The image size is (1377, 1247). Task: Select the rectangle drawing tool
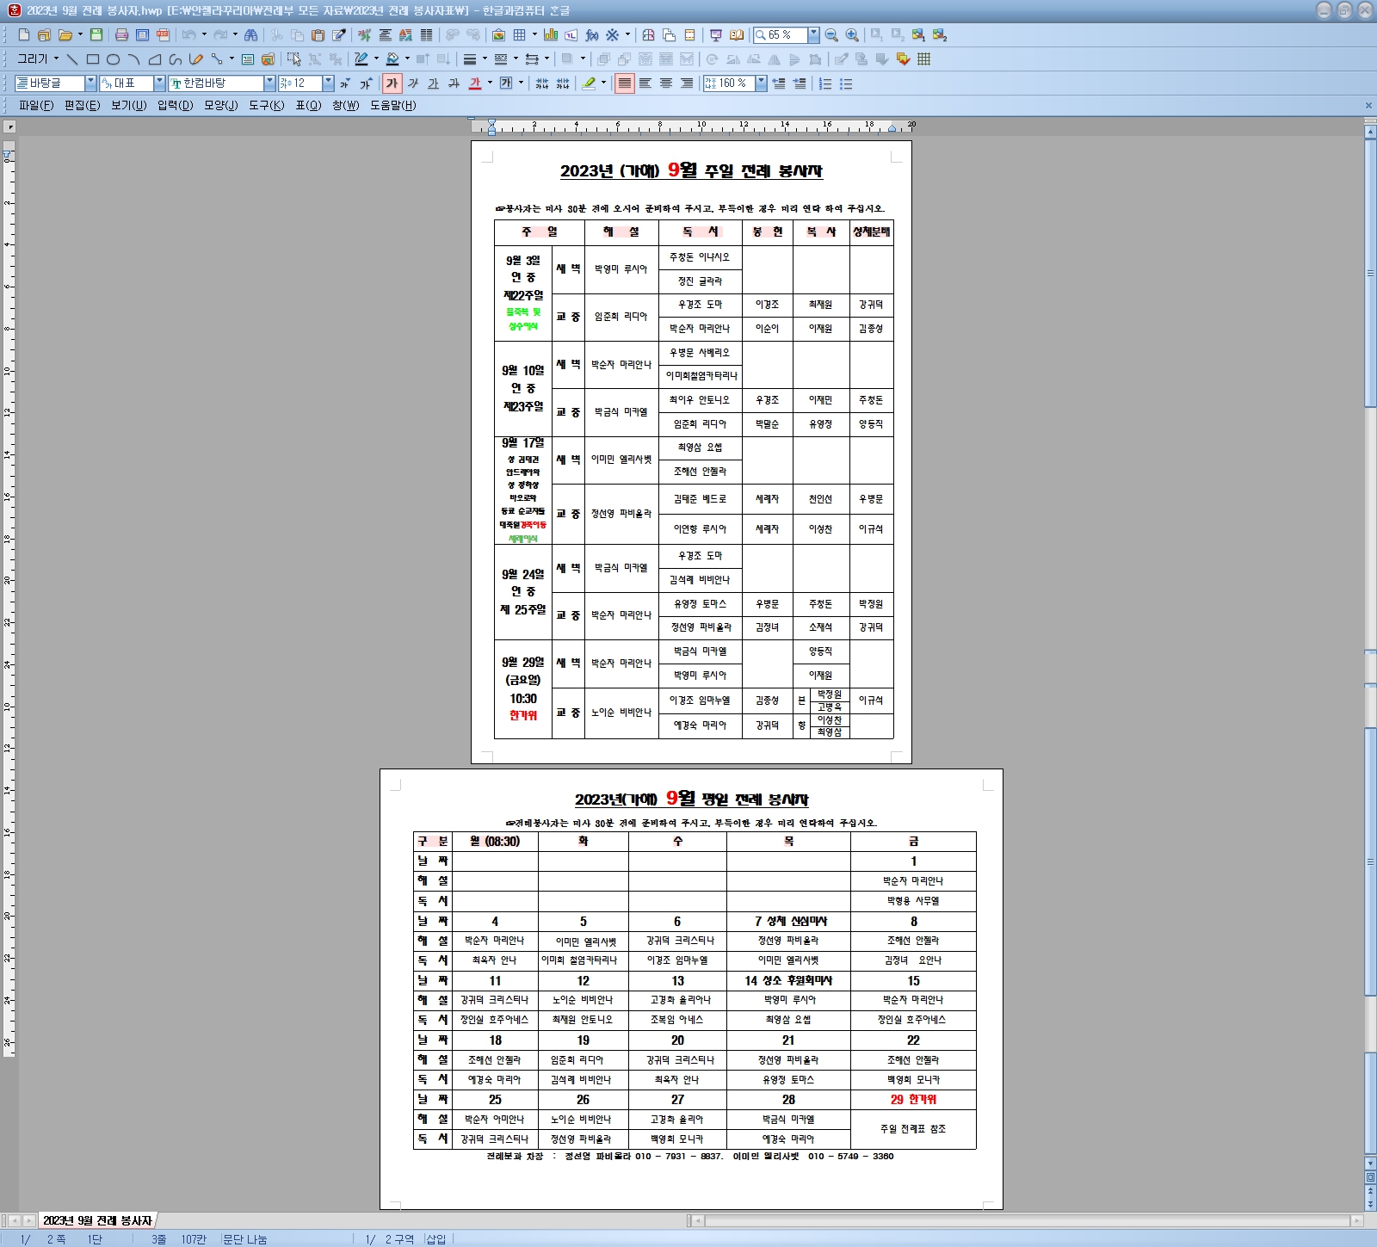(x=92, y=59)
